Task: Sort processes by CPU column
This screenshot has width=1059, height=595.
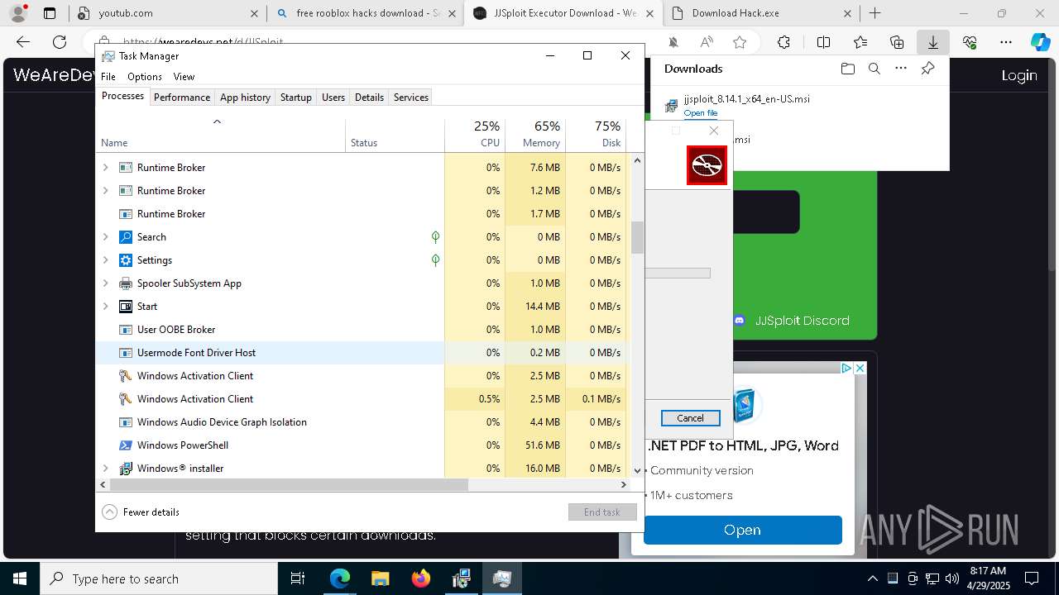Action: pyautogui.click(x=477, y=134)
